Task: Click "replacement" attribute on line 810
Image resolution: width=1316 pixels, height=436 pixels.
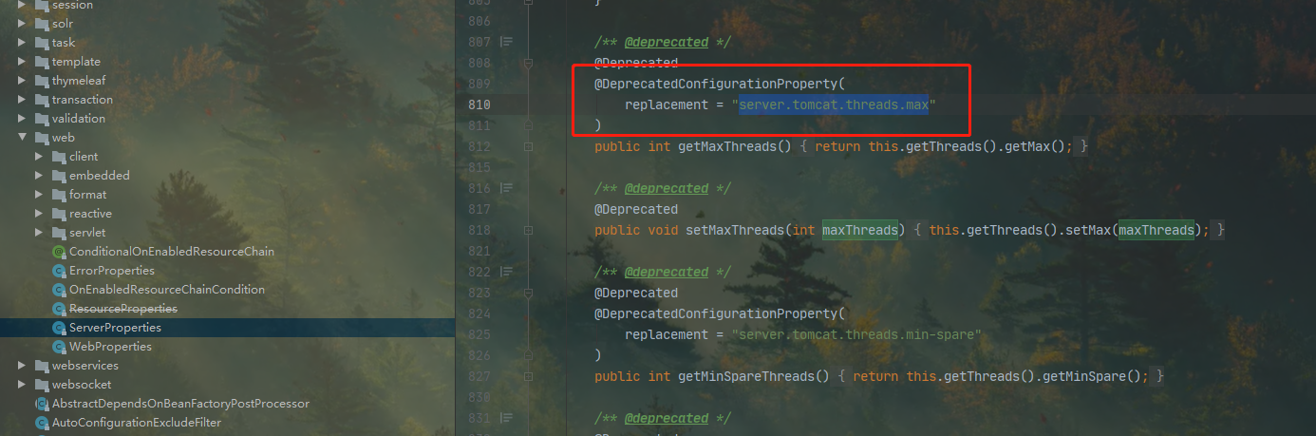Action: pos(667,104)
